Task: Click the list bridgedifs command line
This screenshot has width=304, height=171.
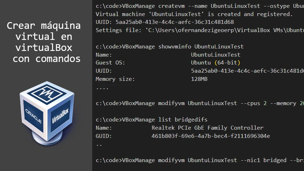Action: [152, 120]
